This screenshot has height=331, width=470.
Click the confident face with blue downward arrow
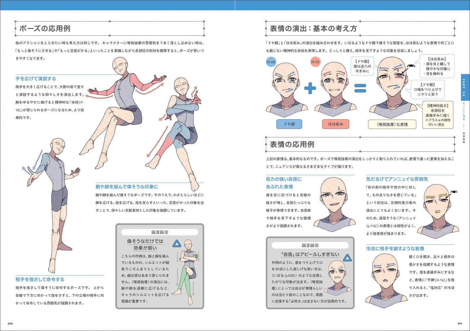coord(335,205)
